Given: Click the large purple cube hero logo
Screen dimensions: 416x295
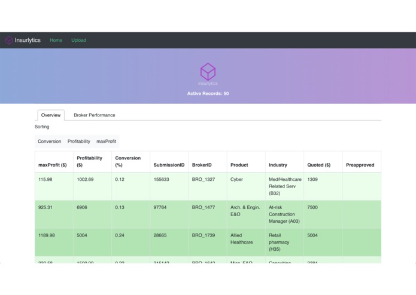Looking at the screenshot, I should click(208, 72).
